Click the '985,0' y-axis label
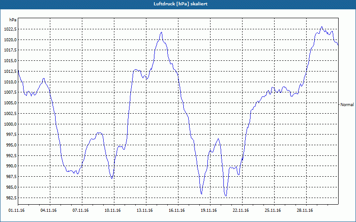Image resolution: width=356 pixels, height=222 pixels. 12,187
